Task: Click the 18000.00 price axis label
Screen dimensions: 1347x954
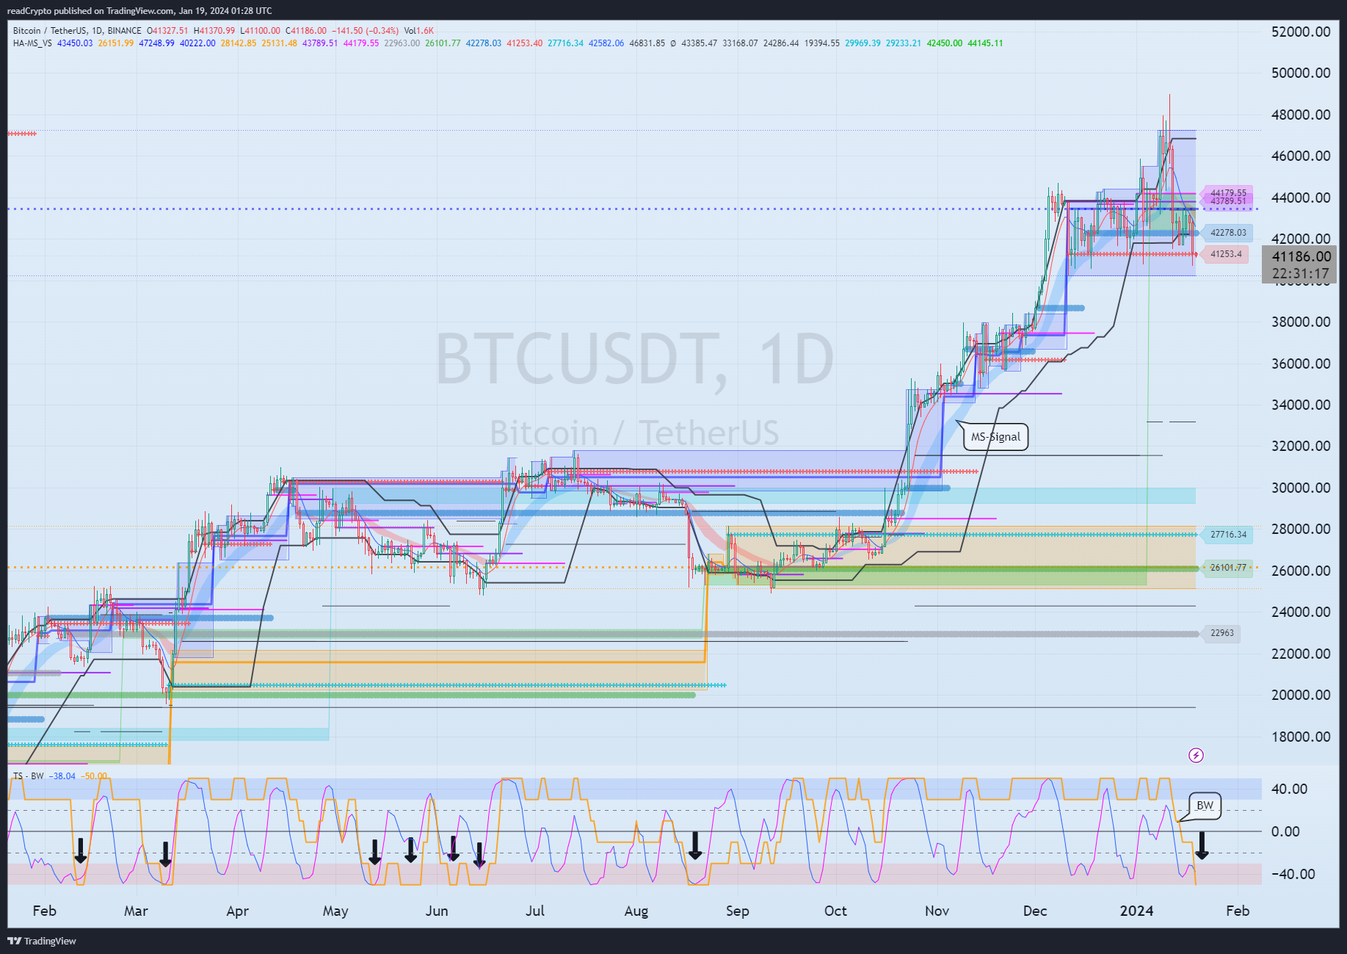Action: tap(1301, 737)
